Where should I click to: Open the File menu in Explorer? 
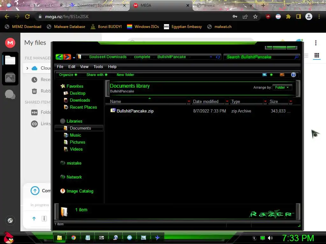tap(60, 67)
